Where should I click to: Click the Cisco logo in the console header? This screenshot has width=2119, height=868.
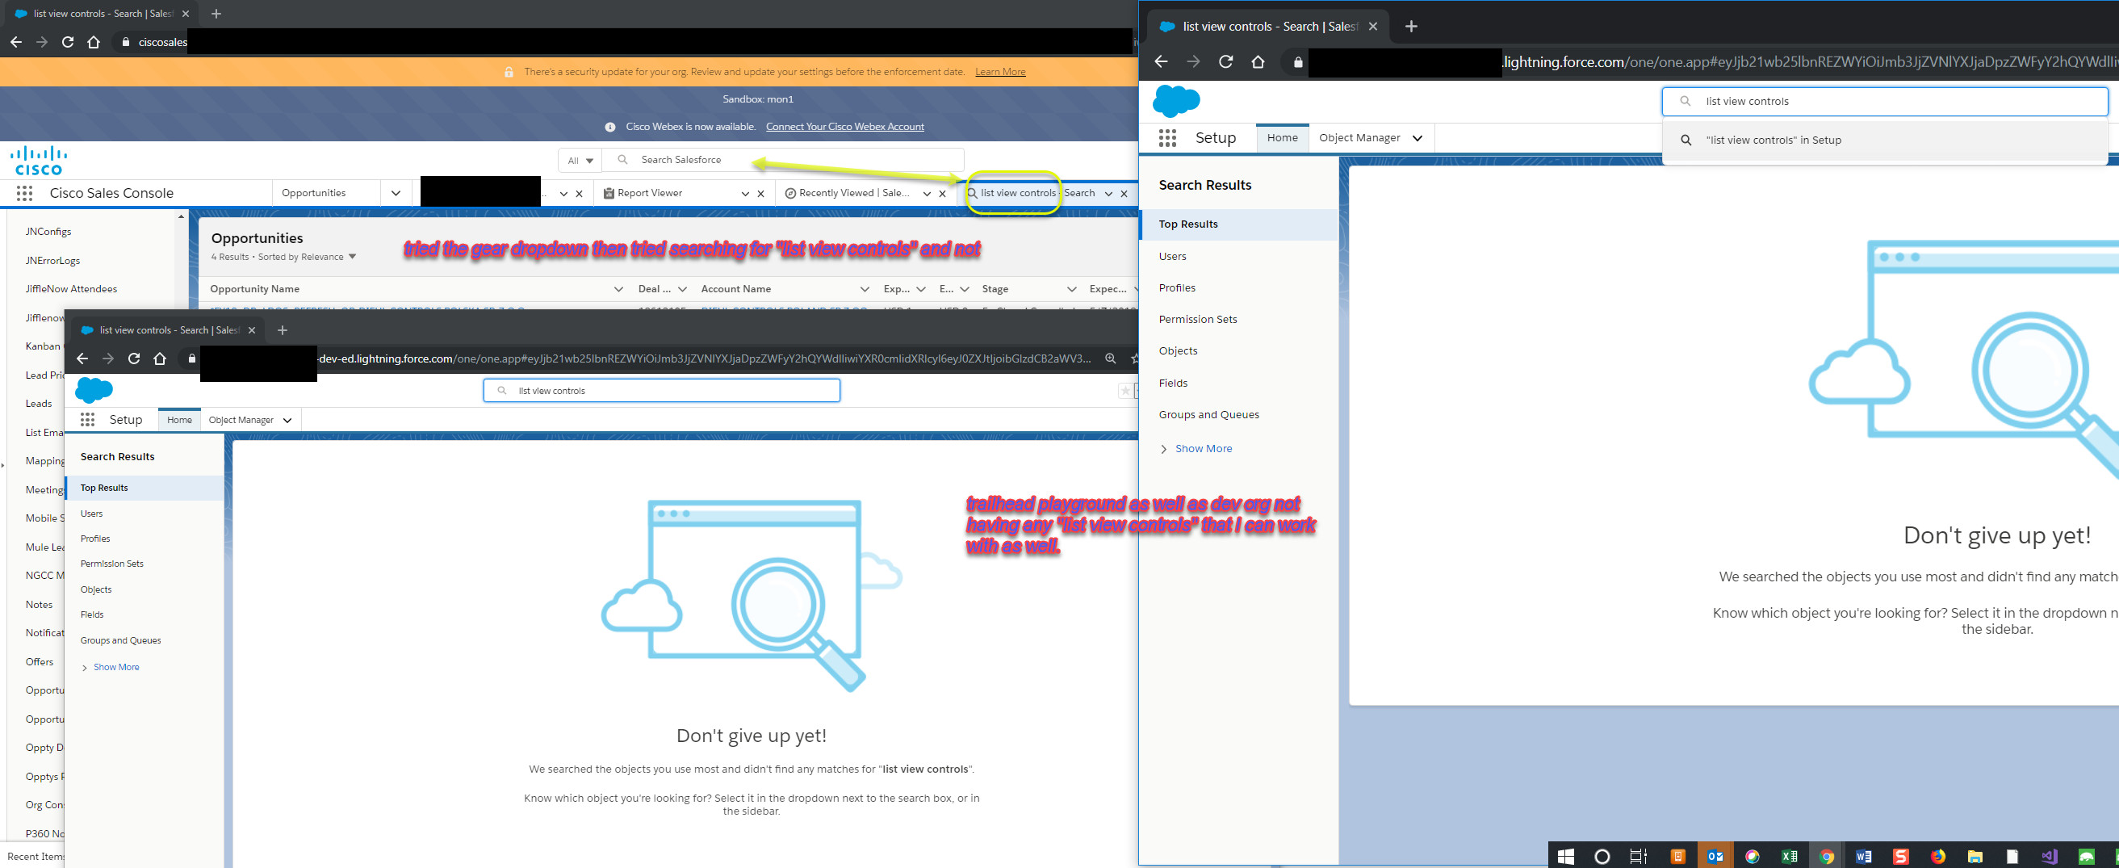39,161
